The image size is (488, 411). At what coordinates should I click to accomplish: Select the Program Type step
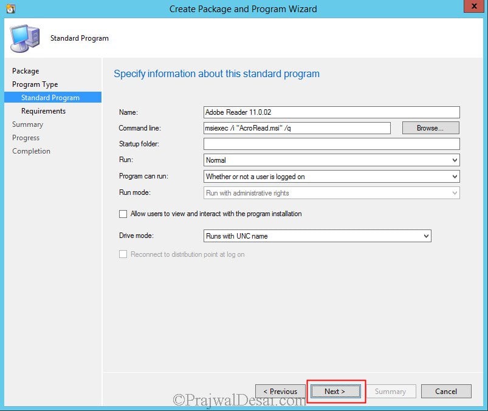(35, 84)
